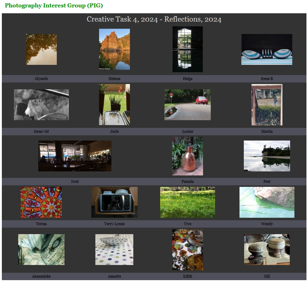
Task: Open Martin's mirror frame reflection photo
Action: click(267, 105)
